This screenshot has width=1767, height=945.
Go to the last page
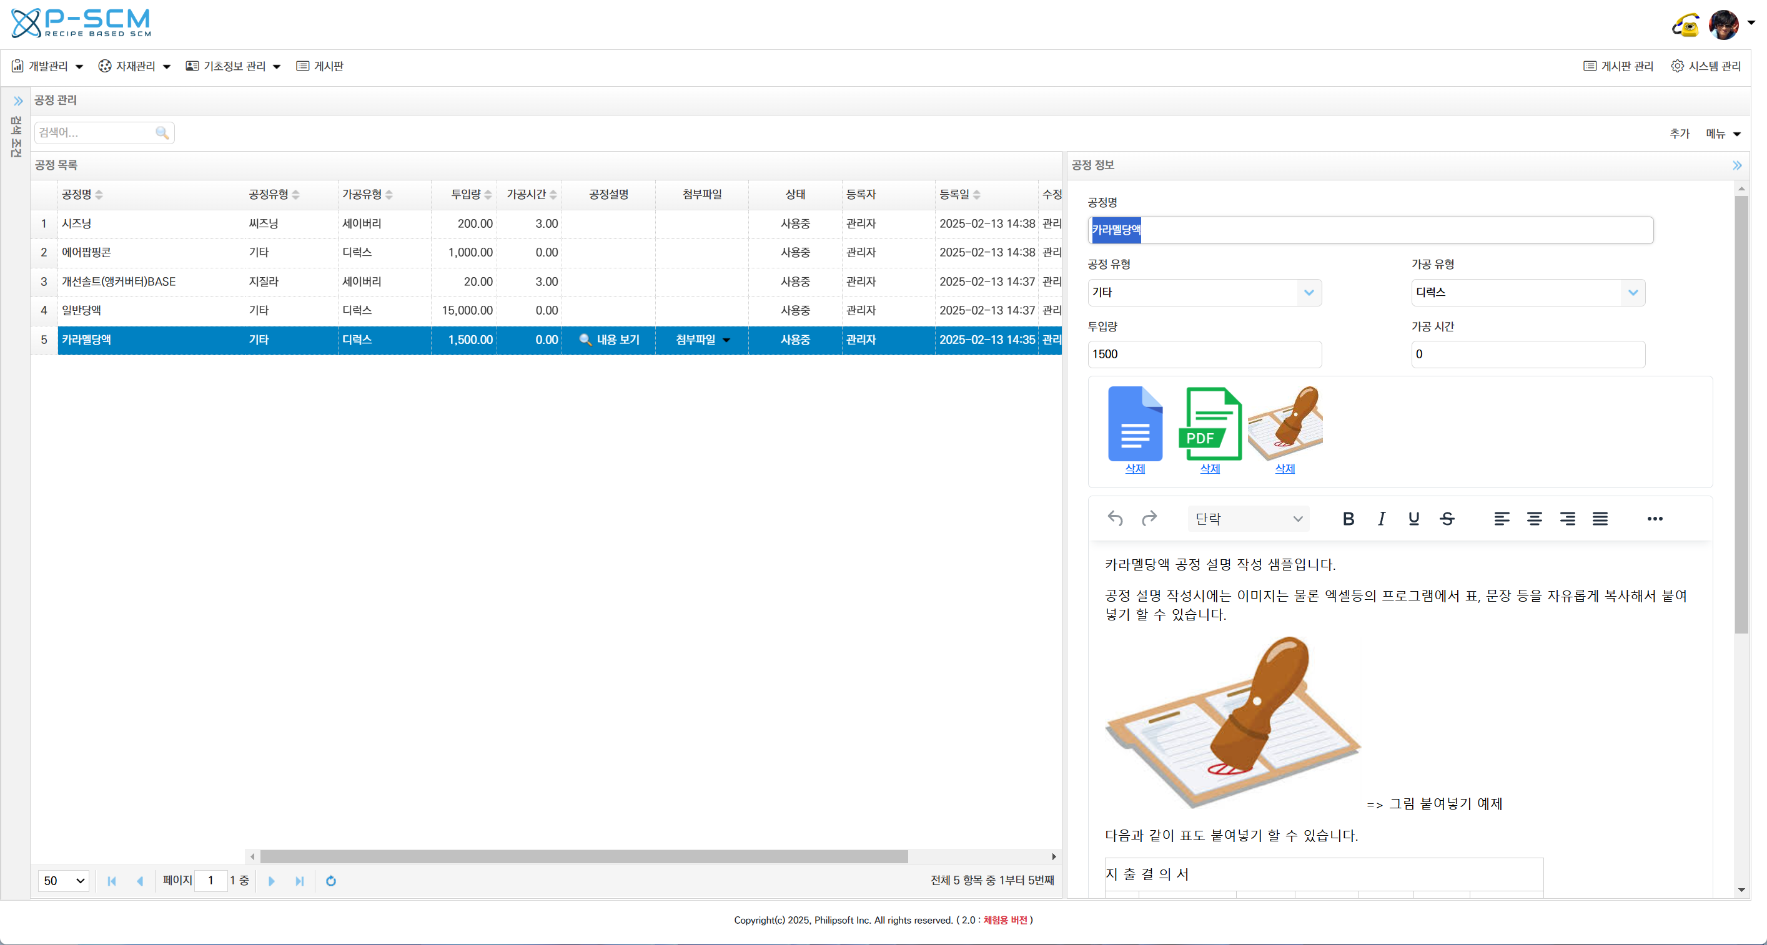tap(299, 881)
